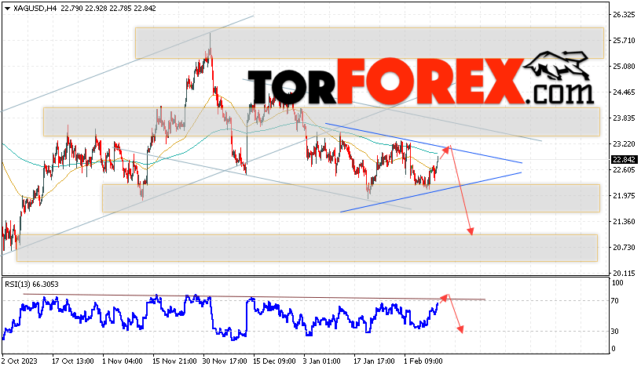
Task: Select price axis value 21.975
Action: (624, 196)
